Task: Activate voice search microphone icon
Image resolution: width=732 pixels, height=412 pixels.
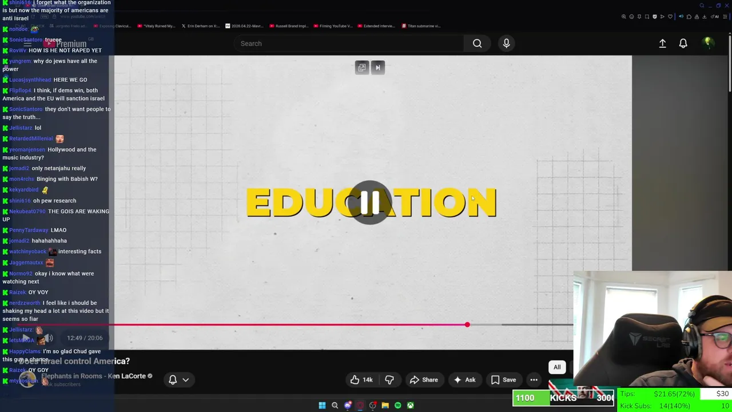Action: click(506, 43)
